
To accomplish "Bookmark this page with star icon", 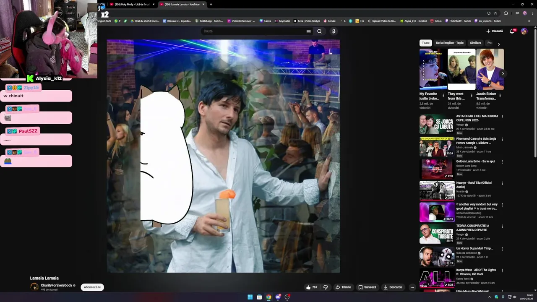I will pos(495,13).
